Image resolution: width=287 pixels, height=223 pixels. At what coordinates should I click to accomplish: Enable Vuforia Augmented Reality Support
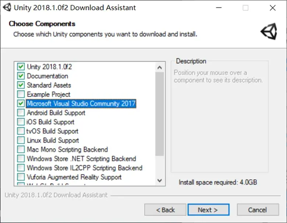coord(21,177)
